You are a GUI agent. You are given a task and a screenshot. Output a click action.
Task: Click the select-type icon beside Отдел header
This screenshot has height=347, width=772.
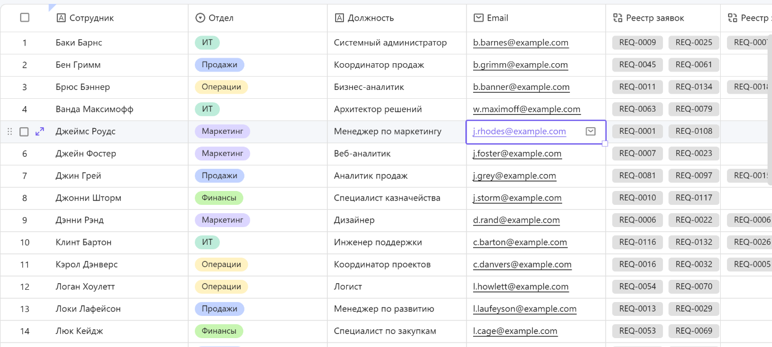click(200, 18)
